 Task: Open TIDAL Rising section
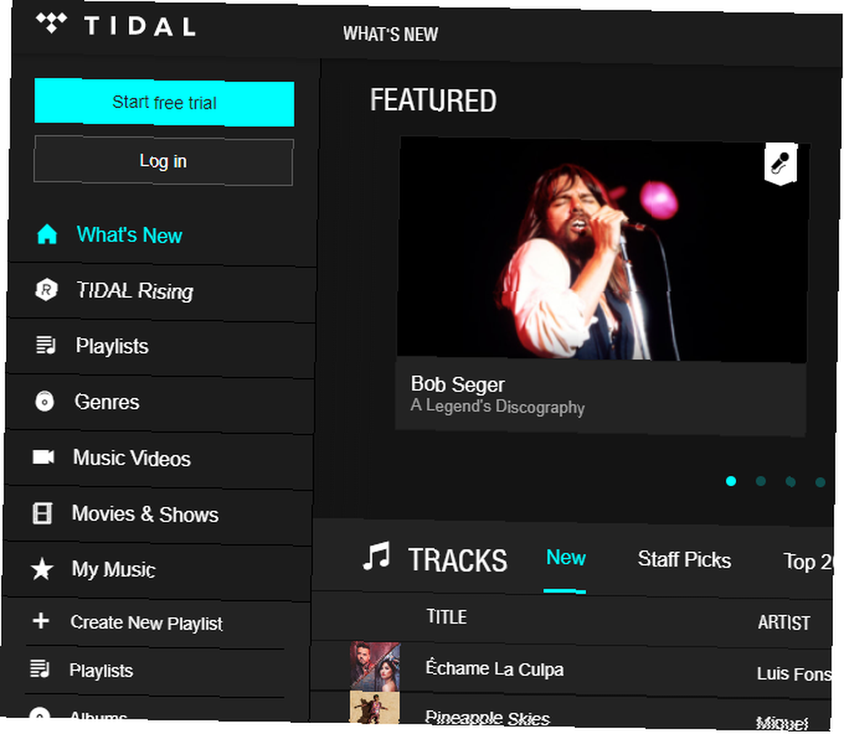(x=134, y=290)
